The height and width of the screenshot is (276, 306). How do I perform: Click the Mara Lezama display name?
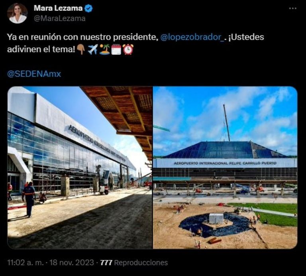(58, 8)
